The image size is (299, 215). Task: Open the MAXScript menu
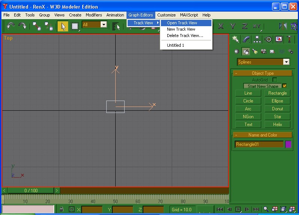point(189,15)
